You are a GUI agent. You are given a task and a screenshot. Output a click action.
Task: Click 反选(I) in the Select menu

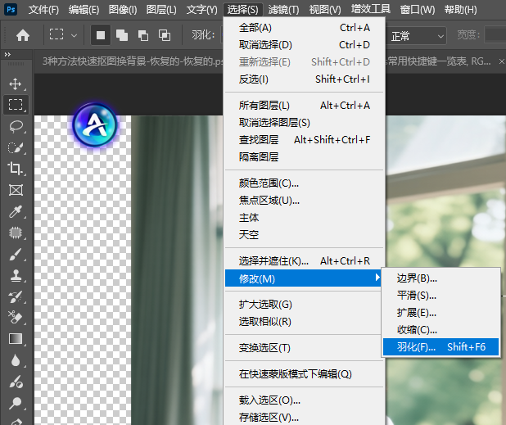tap(253, 79)
